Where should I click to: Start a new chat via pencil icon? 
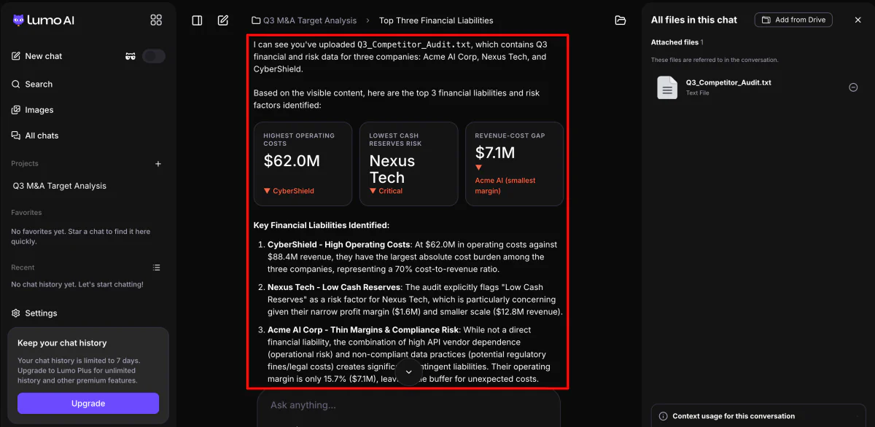[223, 20]
